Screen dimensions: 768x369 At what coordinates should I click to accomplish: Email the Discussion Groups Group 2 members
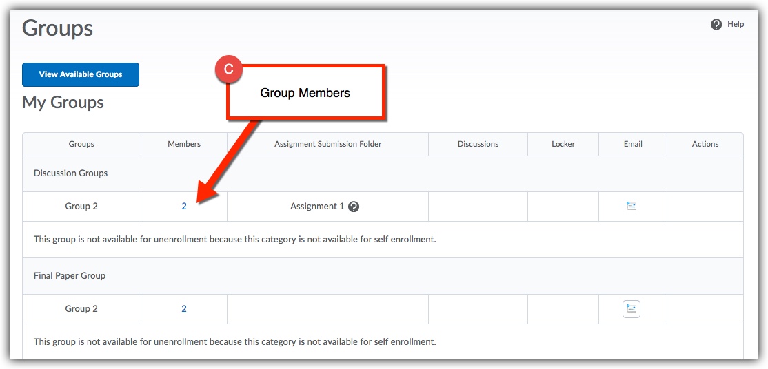click(x=631, y=206)
